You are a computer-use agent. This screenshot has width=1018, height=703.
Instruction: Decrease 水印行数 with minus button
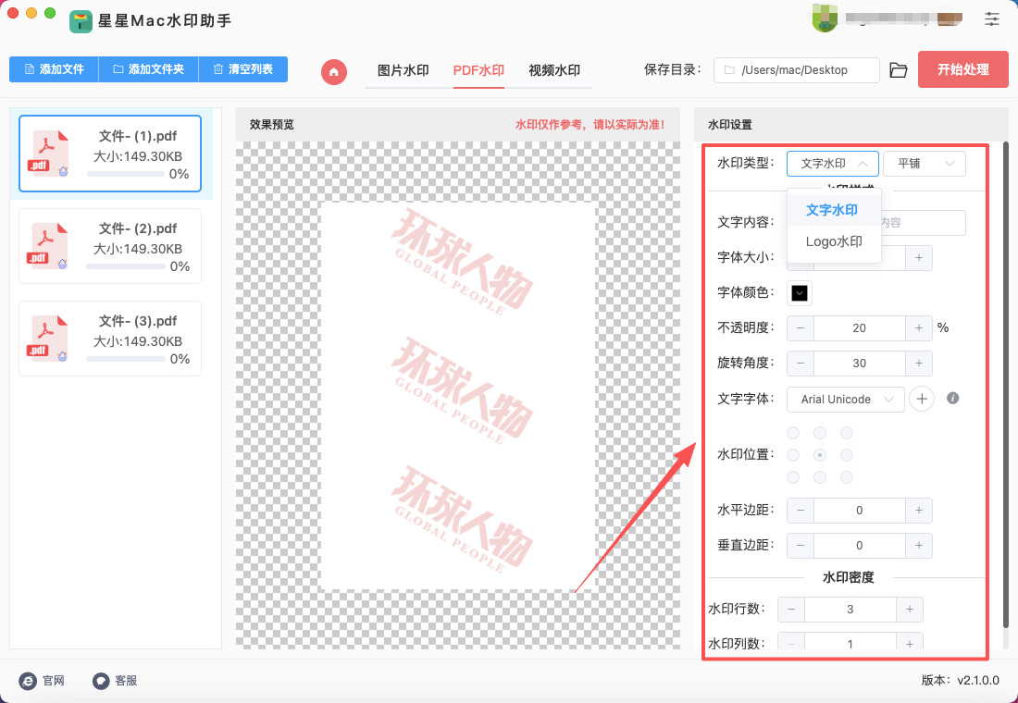[x=791, y=609]
